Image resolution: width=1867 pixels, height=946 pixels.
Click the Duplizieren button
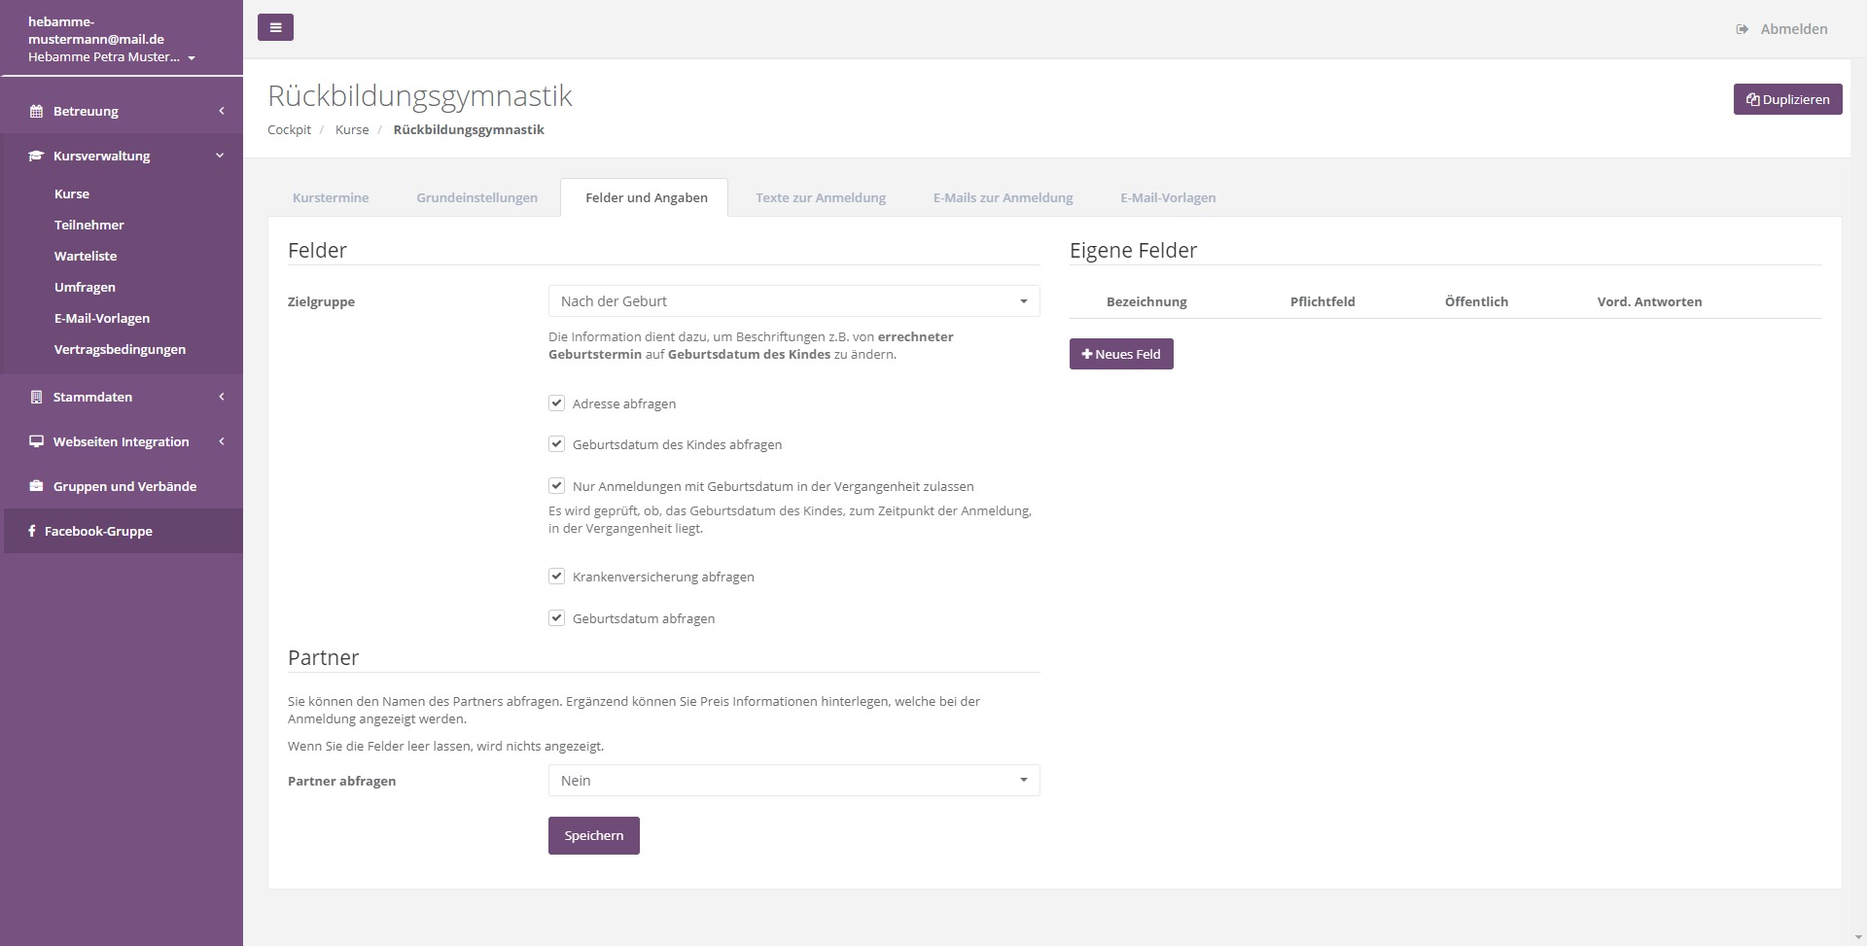[x=1787, y=99]
